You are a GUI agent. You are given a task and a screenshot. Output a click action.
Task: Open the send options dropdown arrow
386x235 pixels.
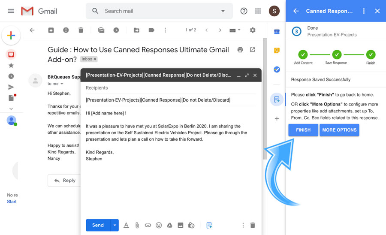click(x=115, y=225)
